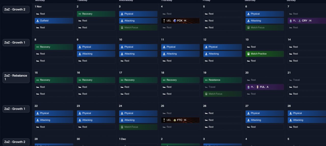Image resolution: width=326 pixels, height=146 pixels.
Task: Select the Physical session on 6 Nov
Action: pyautogui.click(x=265, y=14)
